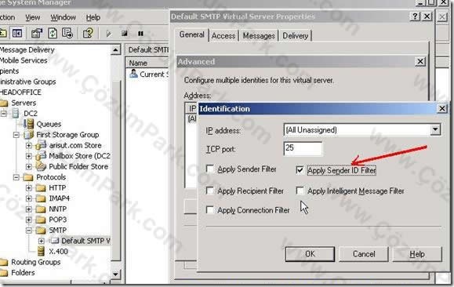Select the X.400 protocol icon

tap(41, 251)
